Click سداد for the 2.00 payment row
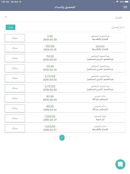The width and height of the screenshot is (130, 174). [x=15, y=38]
